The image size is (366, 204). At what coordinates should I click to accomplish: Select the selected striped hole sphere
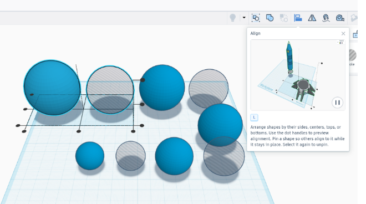(110, 90)
